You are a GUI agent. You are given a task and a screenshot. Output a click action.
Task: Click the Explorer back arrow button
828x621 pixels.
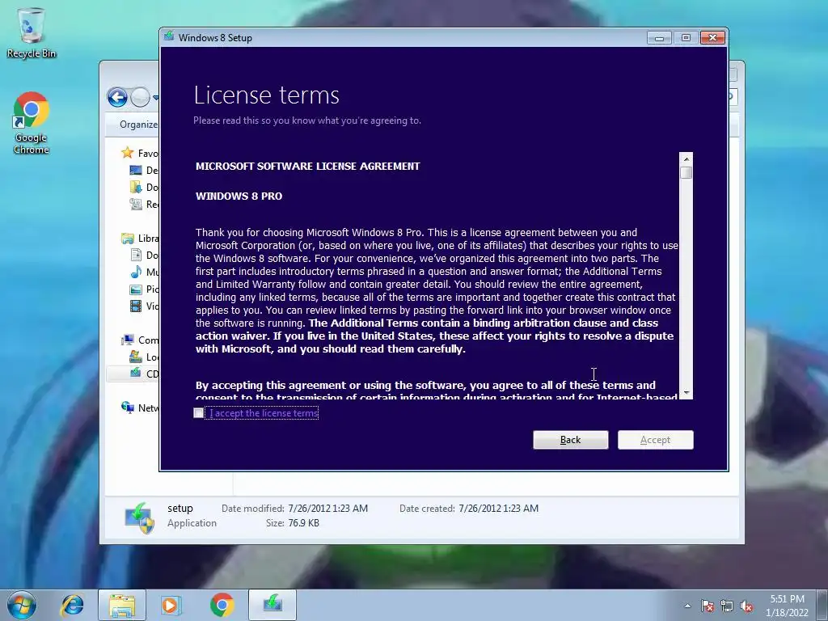point(117,97)
